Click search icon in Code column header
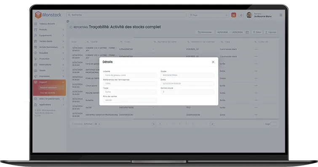Screen dimensions: 318x167 121,42
